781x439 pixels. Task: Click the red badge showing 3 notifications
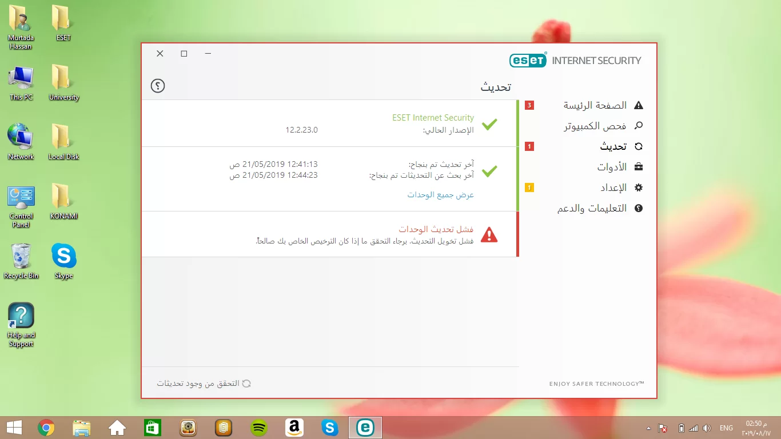[529, 105]
